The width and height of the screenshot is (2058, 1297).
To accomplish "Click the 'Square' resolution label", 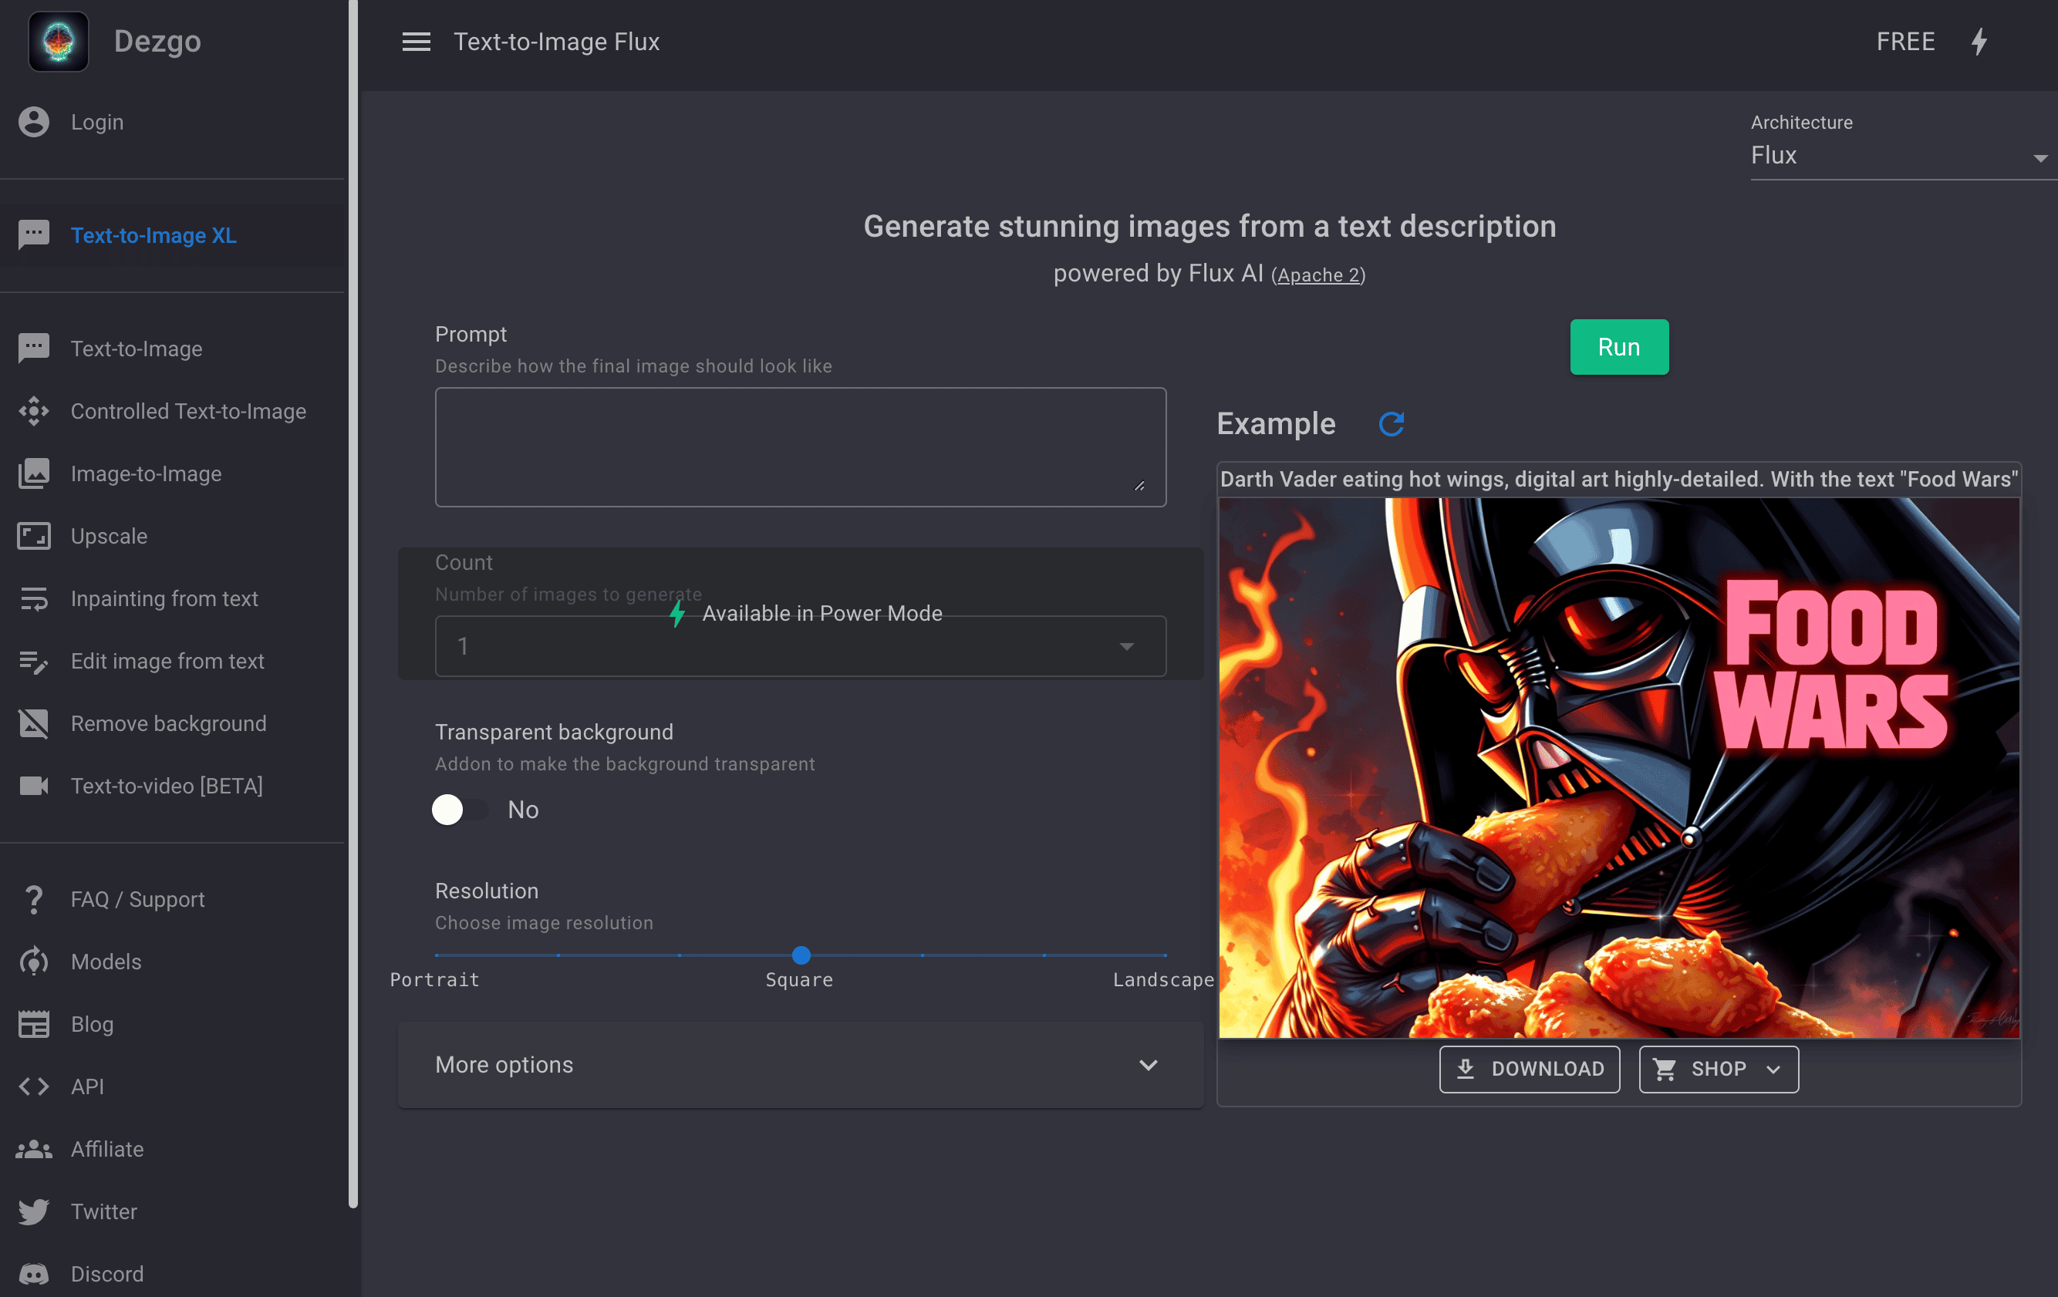I will tap(799, 980).
